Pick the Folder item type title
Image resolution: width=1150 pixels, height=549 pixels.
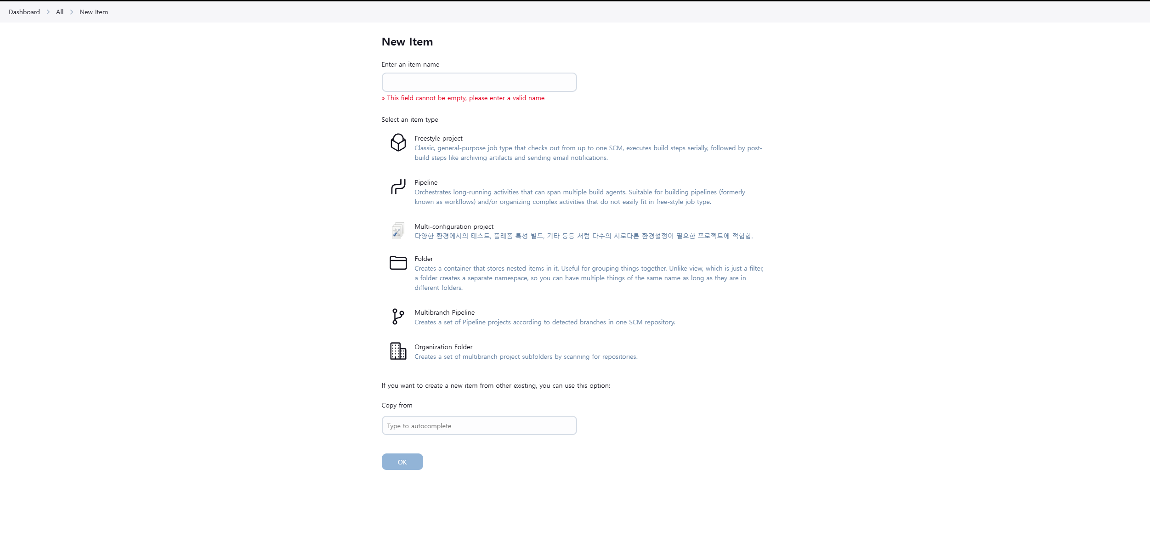tap(423, 259)
